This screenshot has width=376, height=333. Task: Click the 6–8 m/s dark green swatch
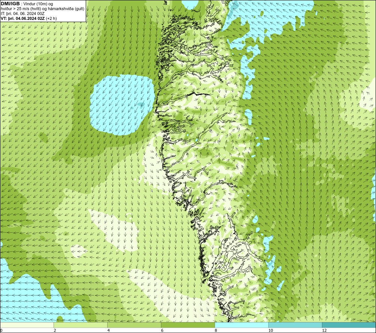coord(188,325)
